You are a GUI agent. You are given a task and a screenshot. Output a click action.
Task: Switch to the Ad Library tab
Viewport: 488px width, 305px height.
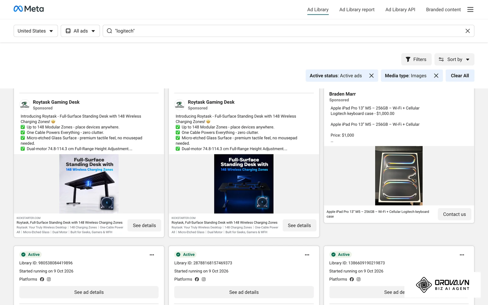coord(318,9)
